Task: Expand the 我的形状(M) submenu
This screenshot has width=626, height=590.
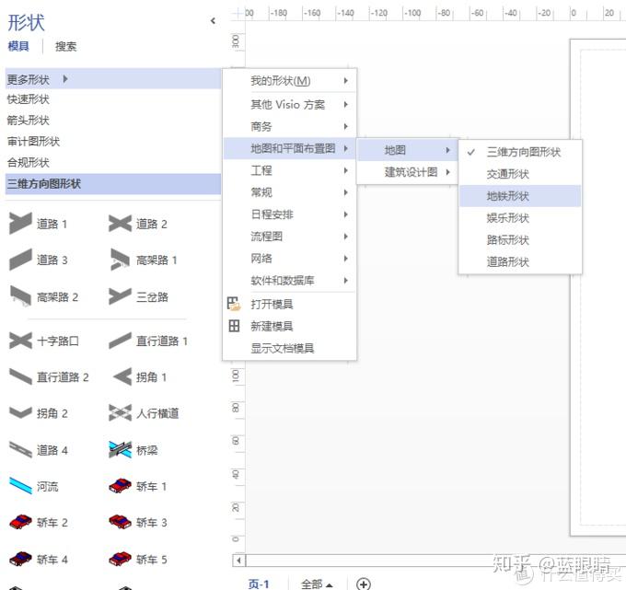Action: [x=289, y=81]
